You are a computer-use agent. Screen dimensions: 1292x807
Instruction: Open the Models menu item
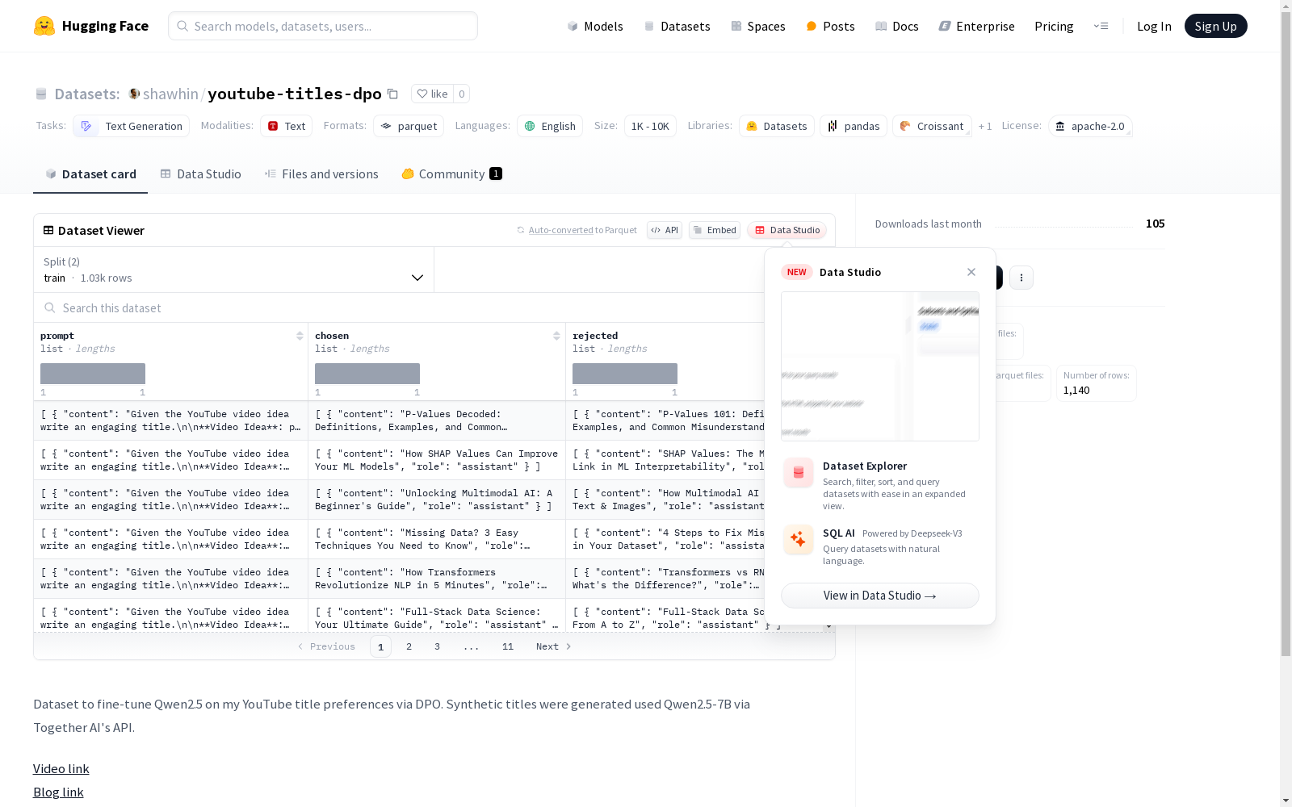click(x=595, y=26)
